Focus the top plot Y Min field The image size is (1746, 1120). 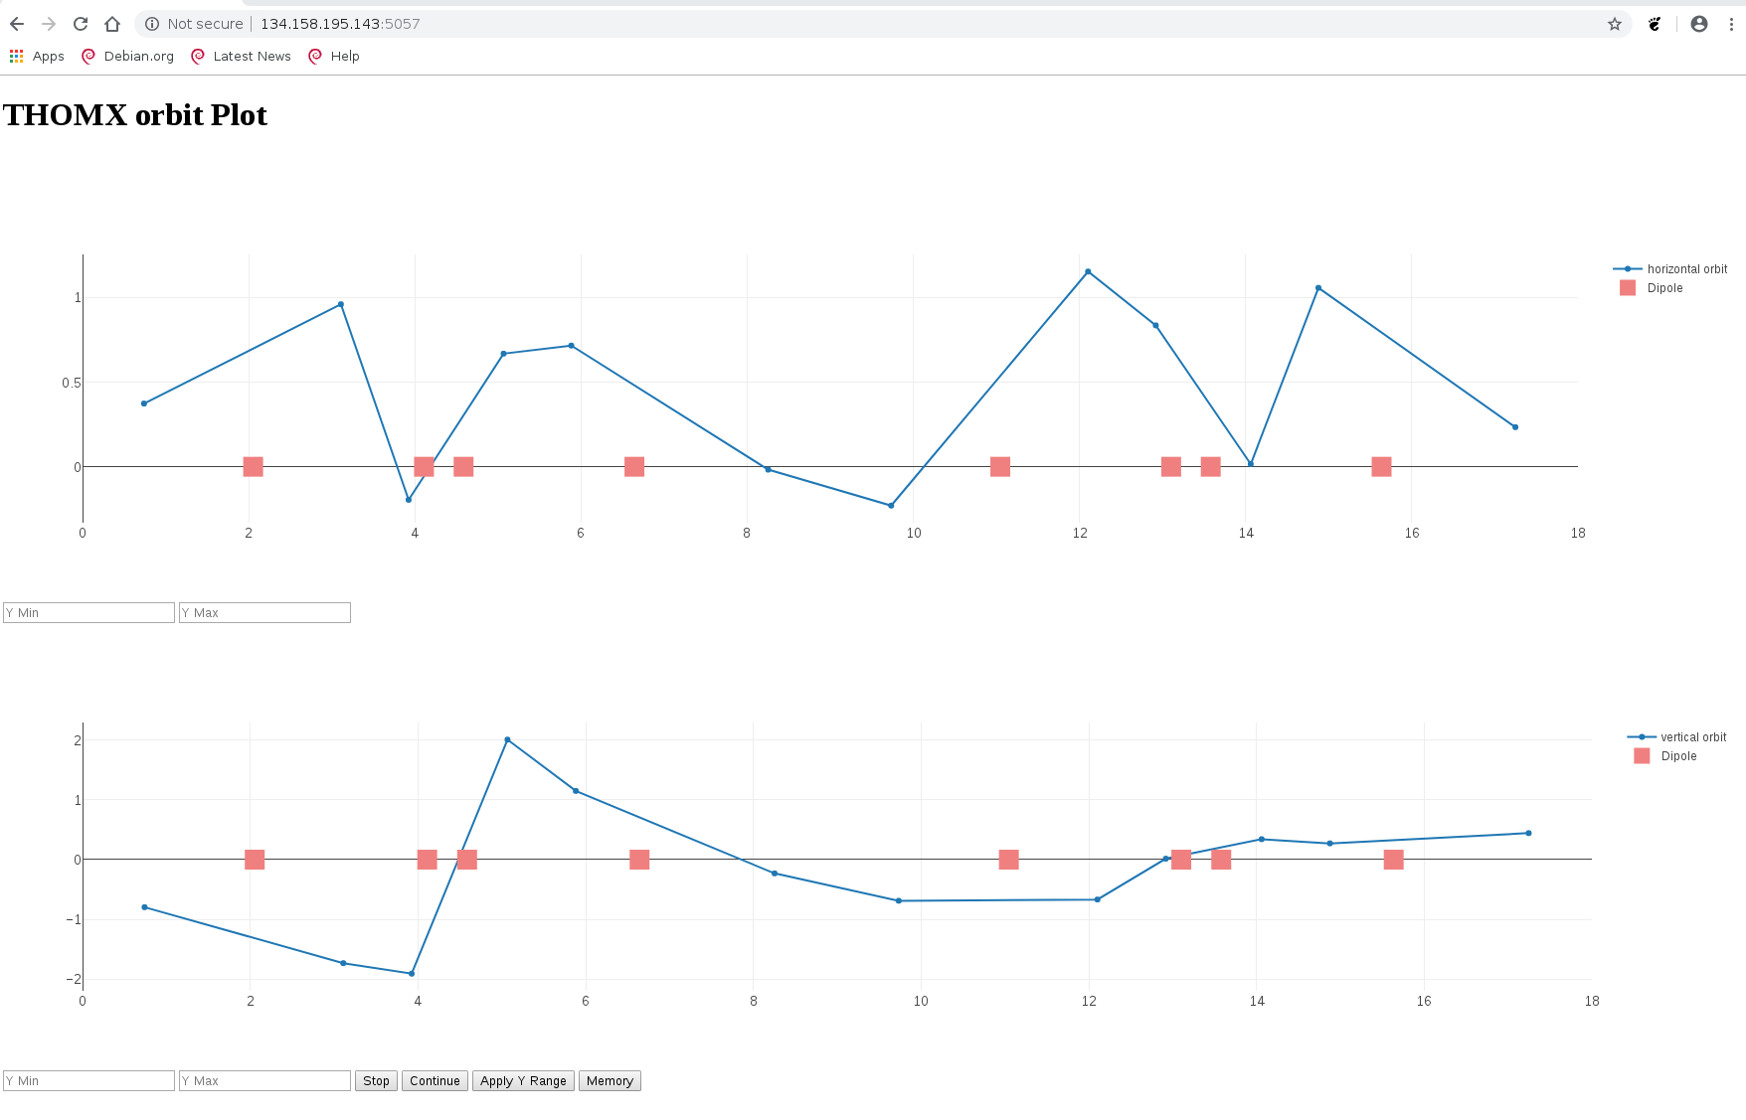click(88, 613)
